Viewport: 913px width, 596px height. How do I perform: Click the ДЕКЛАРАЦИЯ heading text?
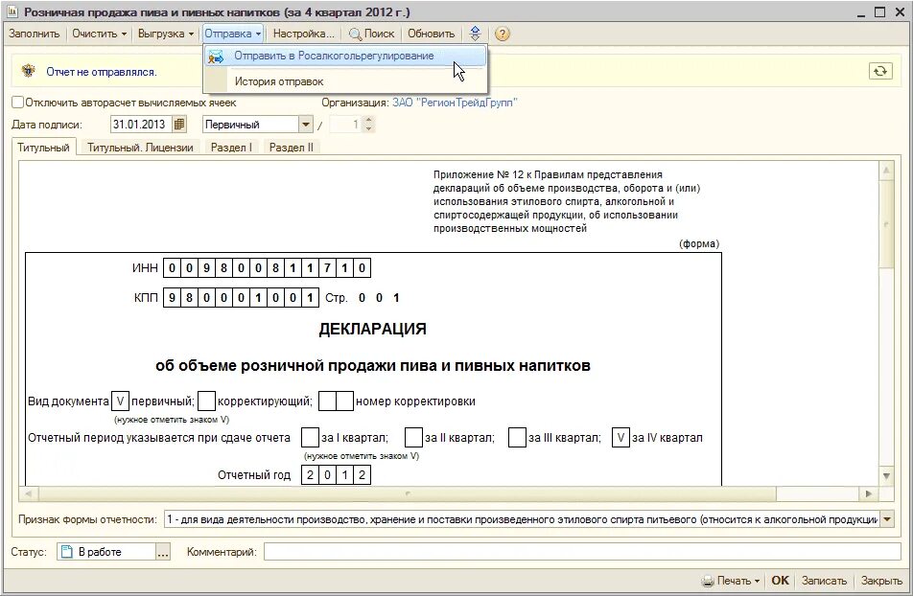373,329
